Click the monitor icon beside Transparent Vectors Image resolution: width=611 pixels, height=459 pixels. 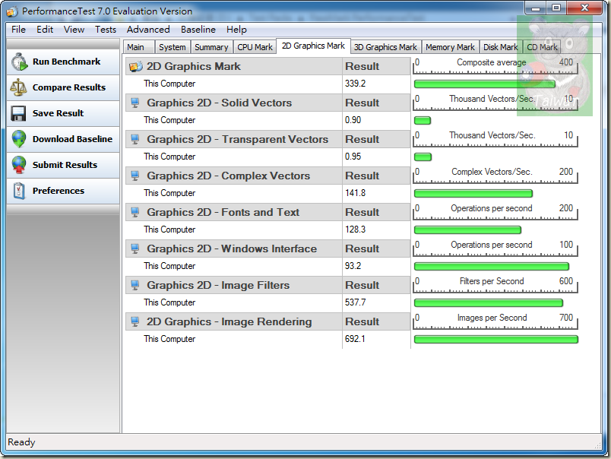[x=135, y=140]
